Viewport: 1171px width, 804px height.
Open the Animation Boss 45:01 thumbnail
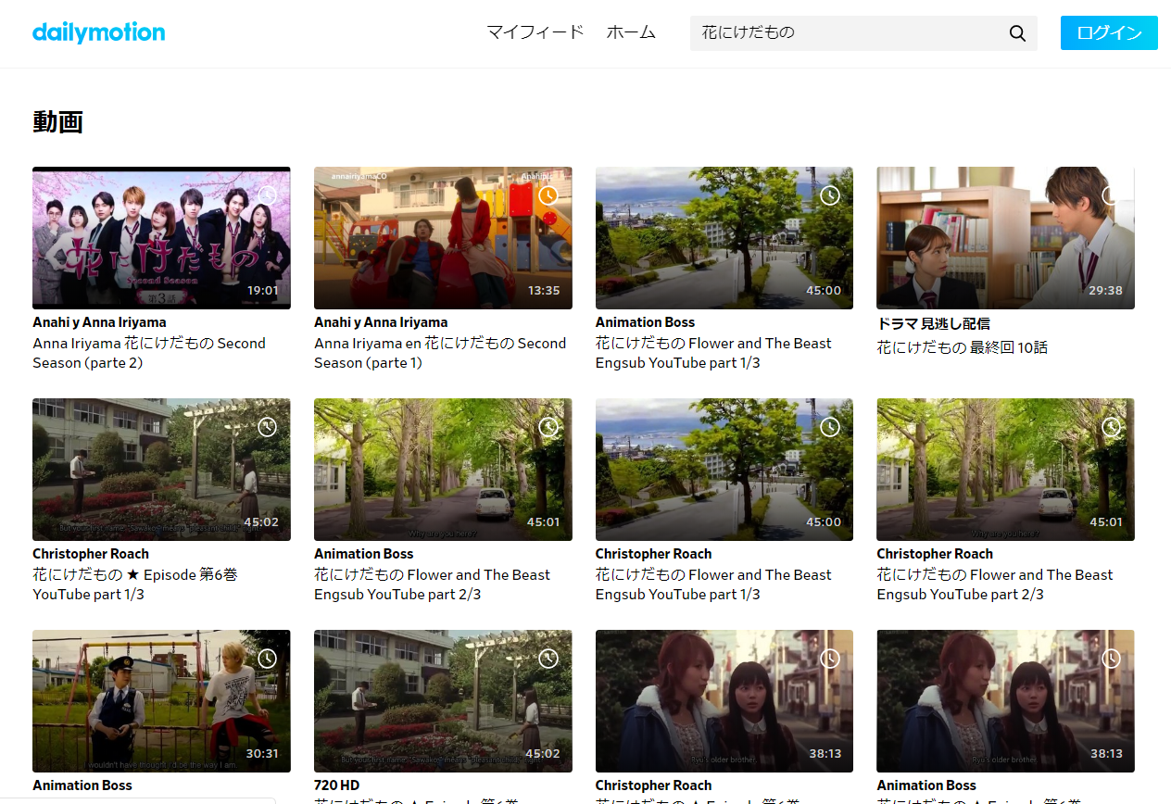point(443,470)
